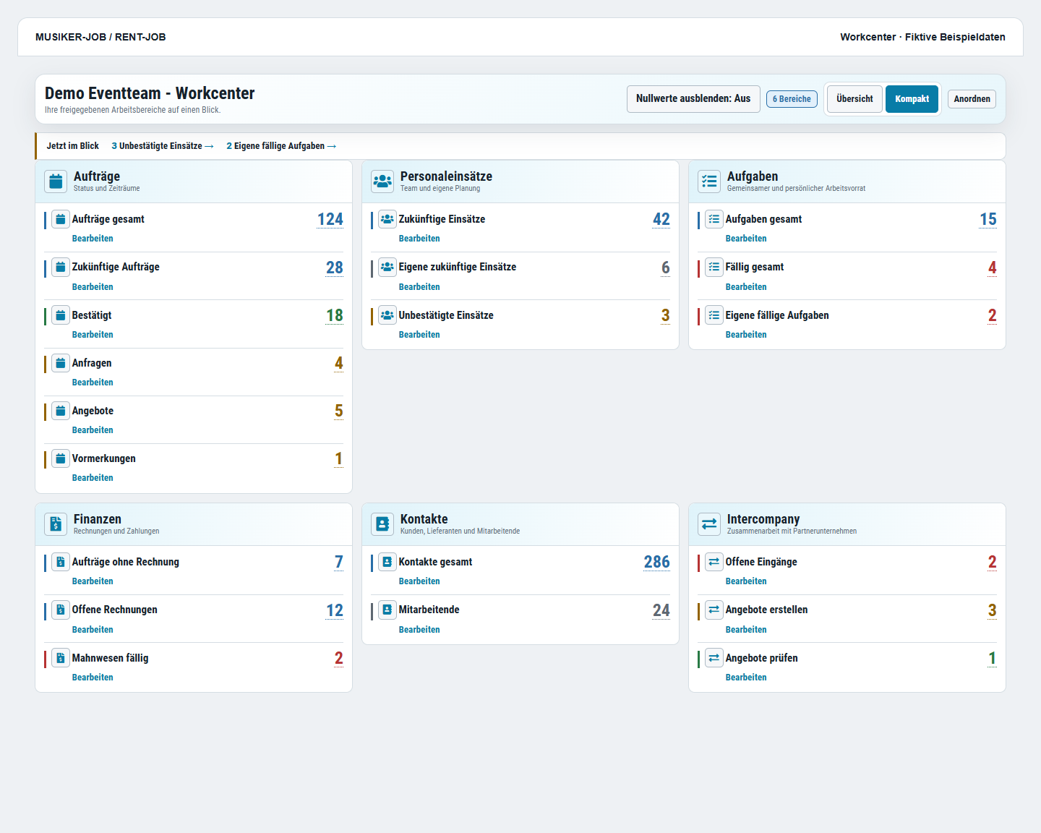Open the Anordnen option
The height and width of the screenshot is (833, 1041).
(x=972, y=99)
